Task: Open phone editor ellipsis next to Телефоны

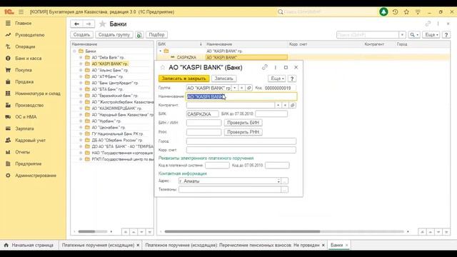Action: [x=285, y=190]
